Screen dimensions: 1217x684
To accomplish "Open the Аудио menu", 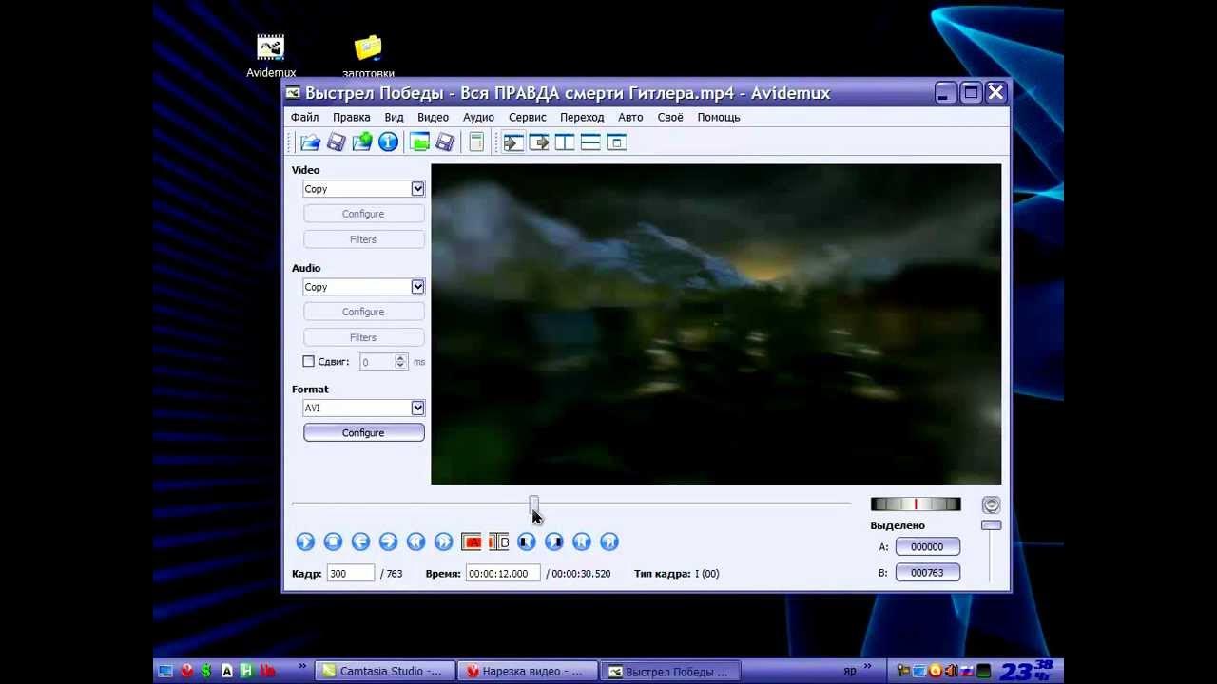I will click(x=478, y=117).
